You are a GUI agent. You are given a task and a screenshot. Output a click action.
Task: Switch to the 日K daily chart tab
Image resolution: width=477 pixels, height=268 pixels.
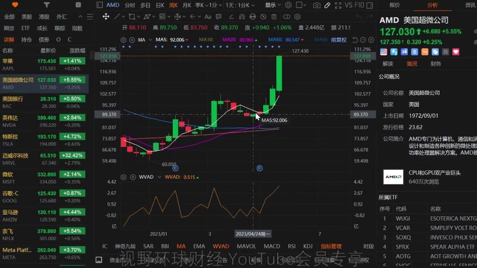[160, 5]
